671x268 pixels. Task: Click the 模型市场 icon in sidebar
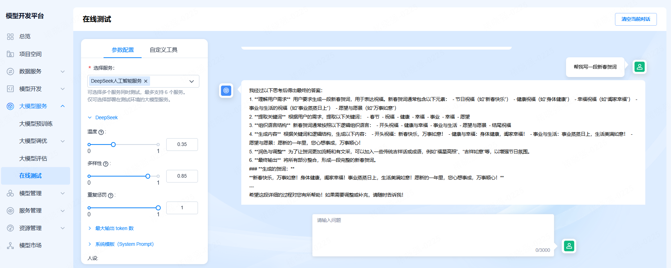tap(10, 245)
